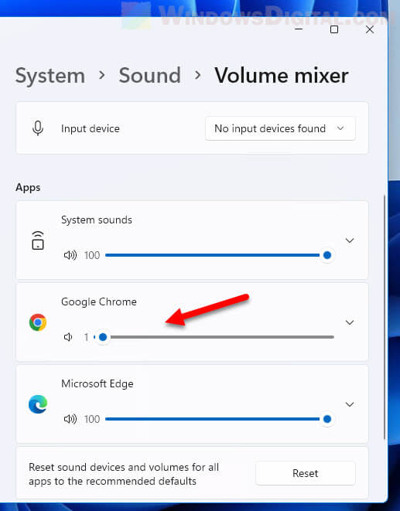This screenshot has height=511, width=400.
Task: Click the Microsoft Edge volume value 100
Action: (92, 419)
